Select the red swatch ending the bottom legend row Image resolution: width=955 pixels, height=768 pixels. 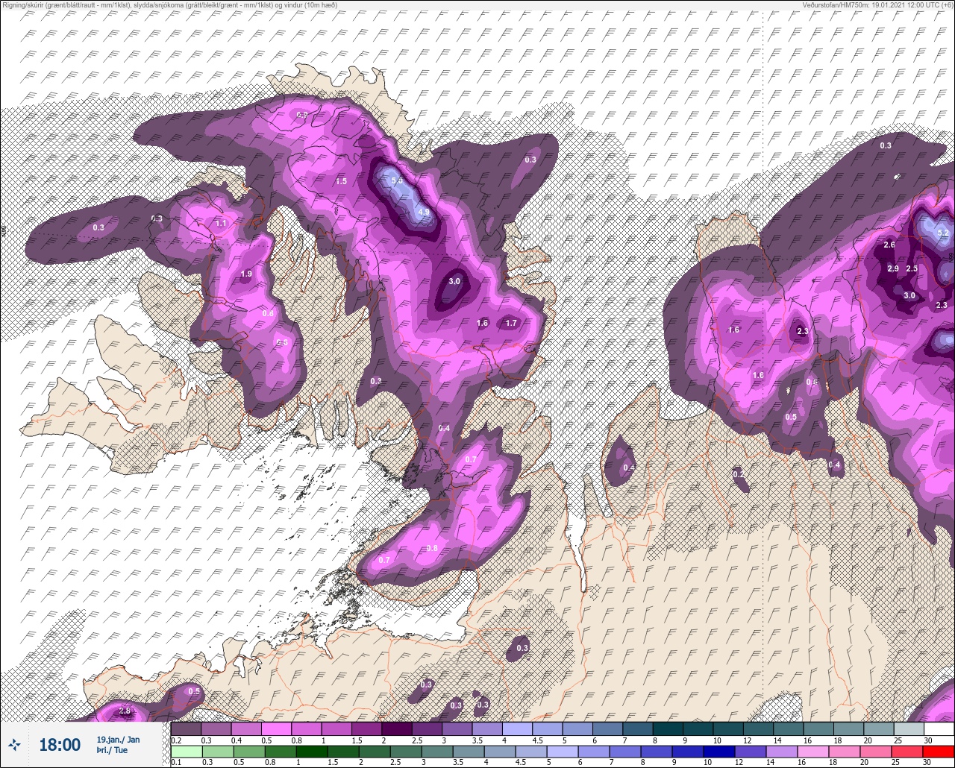pos(939,751)
